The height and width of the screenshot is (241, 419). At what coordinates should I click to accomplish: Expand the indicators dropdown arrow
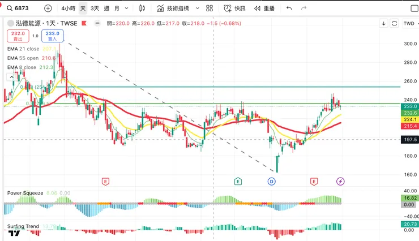[x=198, y=8]
